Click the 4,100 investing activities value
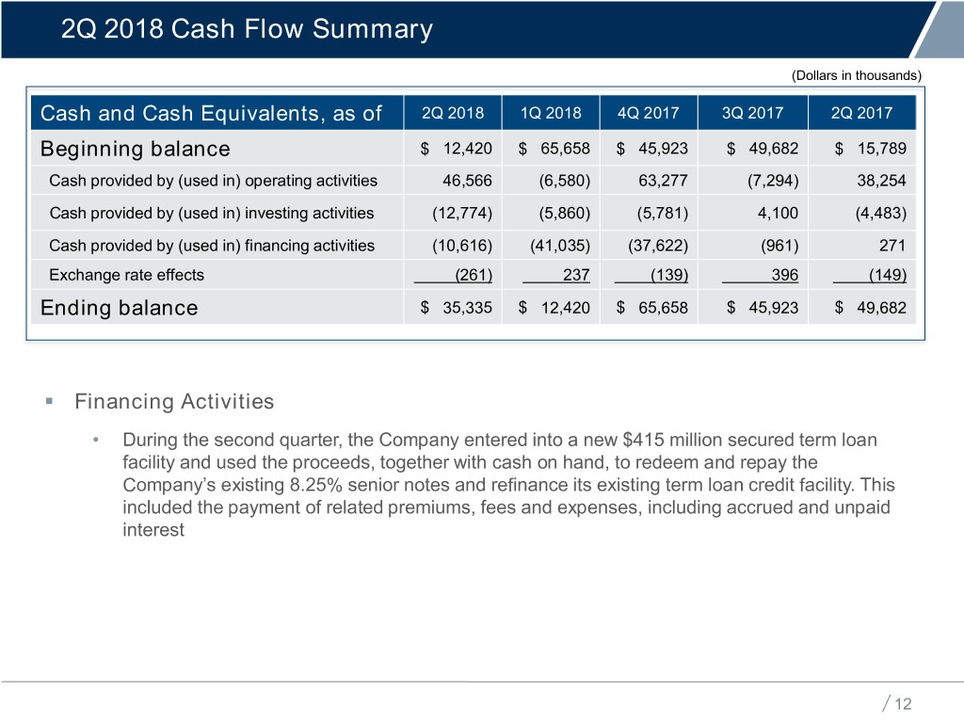This screenshot has height=723, width=964. (x=778, y=213)
